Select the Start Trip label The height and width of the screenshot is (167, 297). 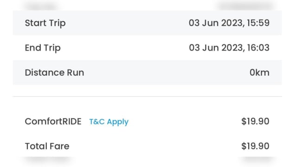point(45,23)
